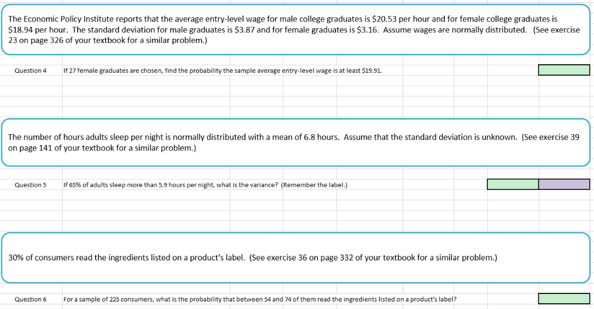The image size is (594, 309).
Task: Click the 'Question 6' label cell
Action: [x=31, y=299]
